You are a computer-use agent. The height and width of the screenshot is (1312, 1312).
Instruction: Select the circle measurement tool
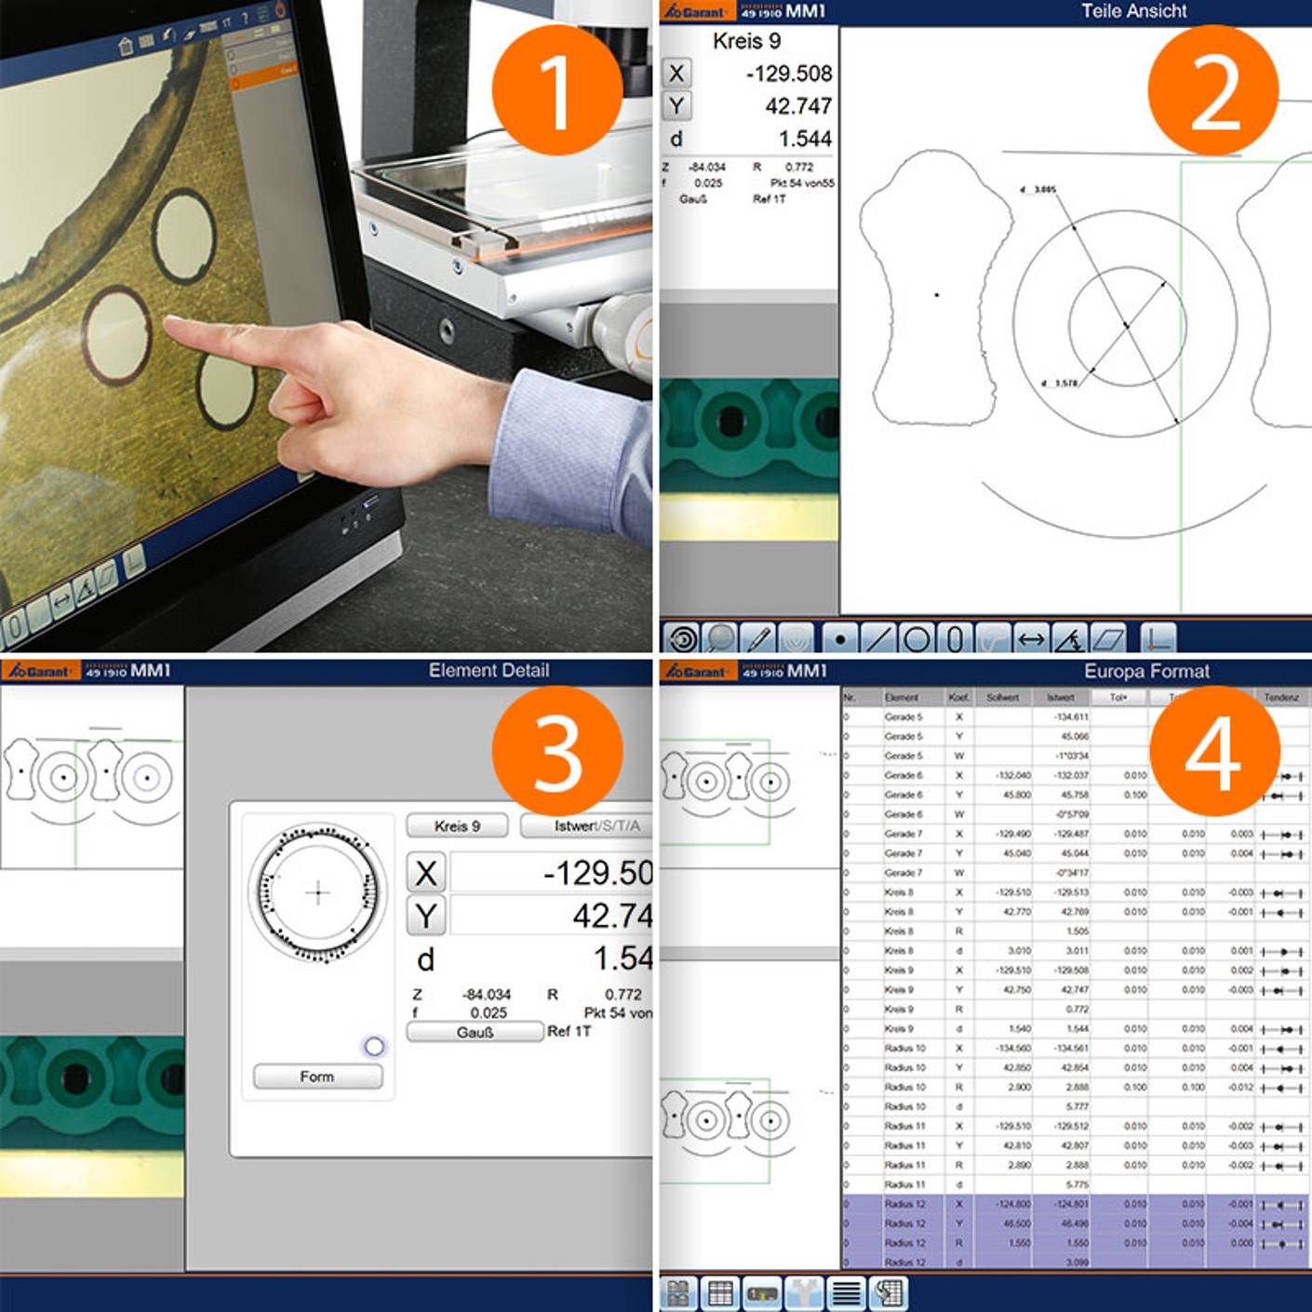click(917, 638)
